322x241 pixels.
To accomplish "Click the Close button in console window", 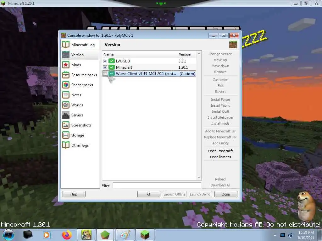I will [x=226, y=194].
